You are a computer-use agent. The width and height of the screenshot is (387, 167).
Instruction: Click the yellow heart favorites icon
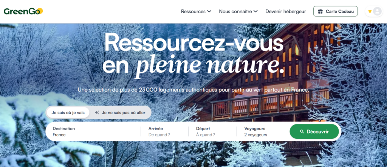[x=370, y=11]
